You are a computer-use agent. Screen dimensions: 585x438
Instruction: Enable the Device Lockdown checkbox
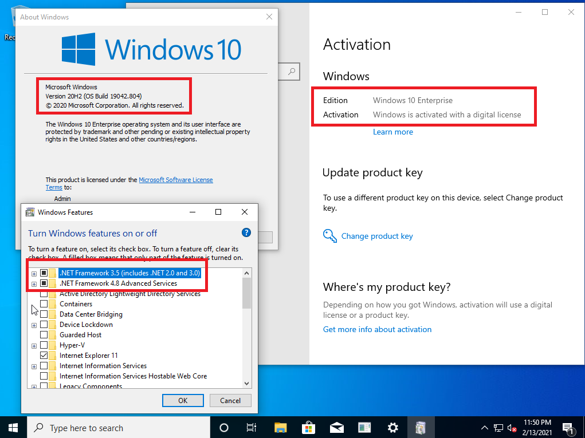44,324
